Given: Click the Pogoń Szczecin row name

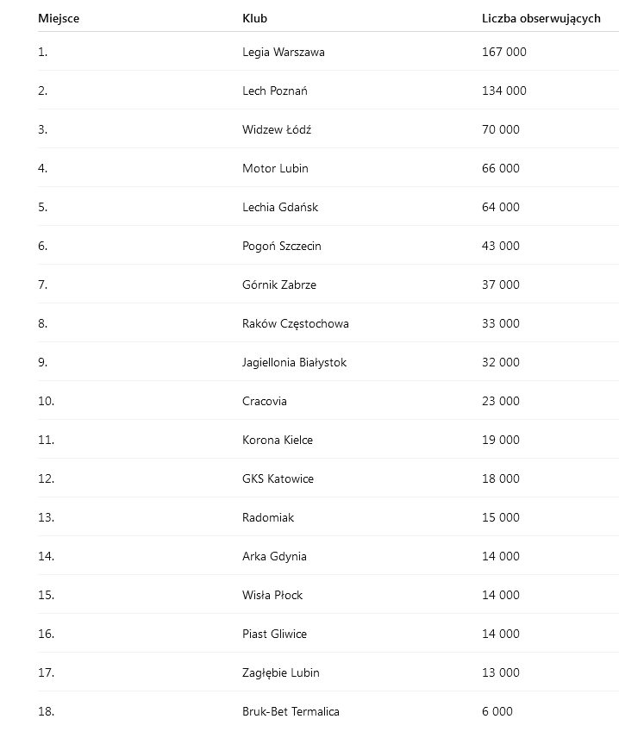Looking at the screenshot, I should pyautogui.click(x=282, y=246).
